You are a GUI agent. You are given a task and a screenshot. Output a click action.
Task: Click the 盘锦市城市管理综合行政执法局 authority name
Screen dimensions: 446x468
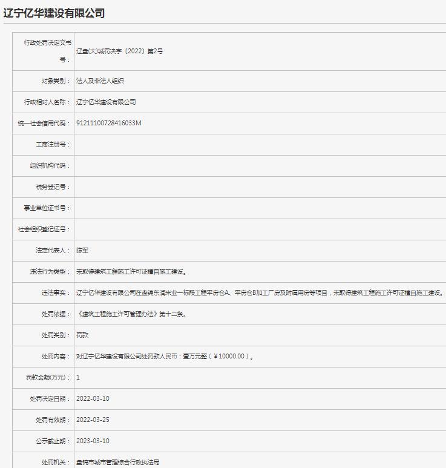point(117,462)
